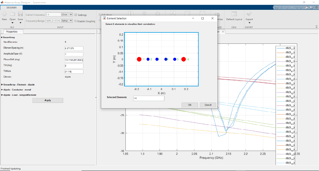
Task: Open the MHz unit dropdown for Frequency Range
Action: [71, 21]
